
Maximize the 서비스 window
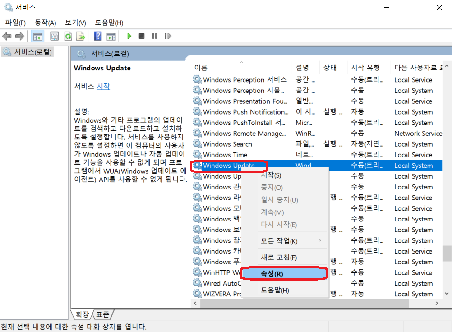coord(413,8)
